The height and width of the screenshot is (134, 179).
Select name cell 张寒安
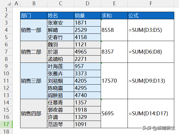point(61,23)
